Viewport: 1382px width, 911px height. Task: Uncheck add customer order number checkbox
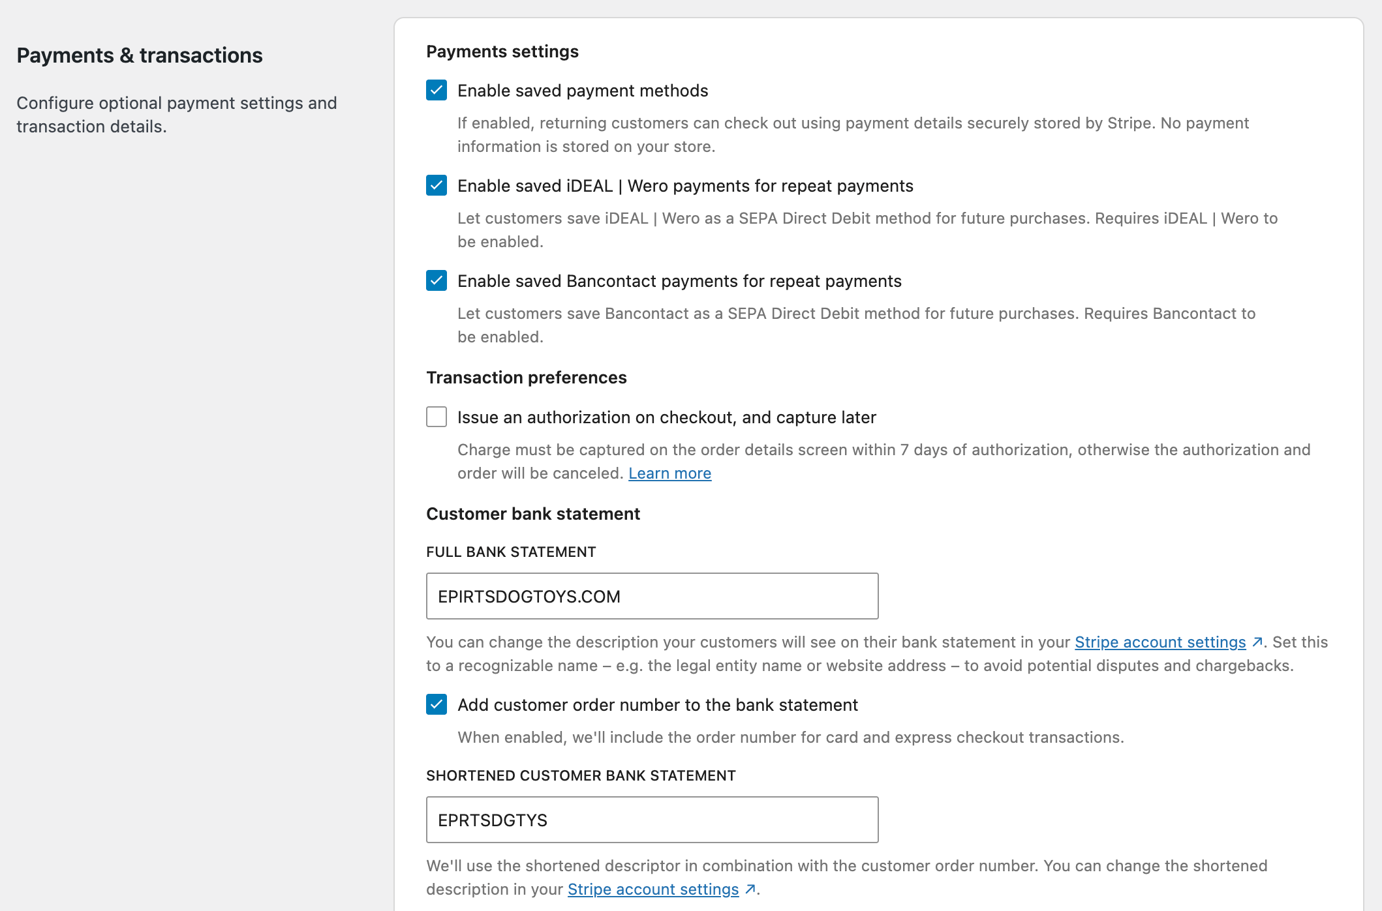point(437,705)
